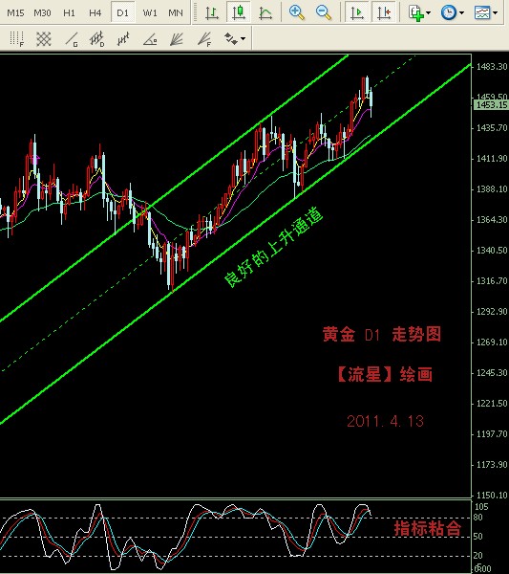Viewport: 509px width, 574px height.
Task: Switch chart to W1 weekly timeframe
Action: (x=150, y=12)
